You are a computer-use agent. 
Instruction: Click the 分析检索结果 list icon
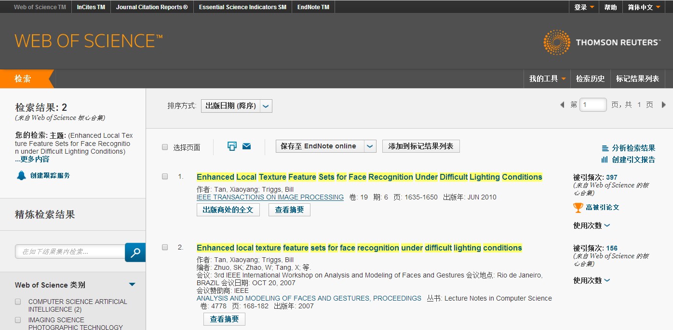(x=605, y=148)
